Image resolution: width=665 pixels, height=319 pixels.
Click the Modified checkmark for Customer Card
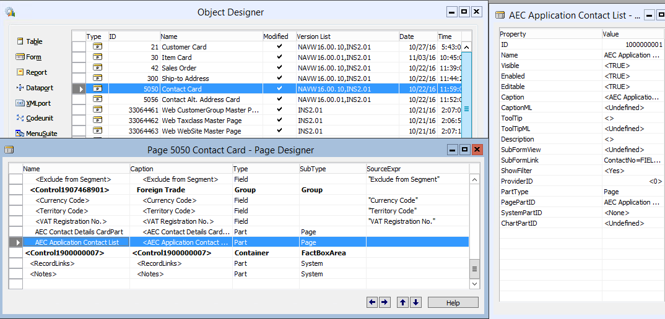click(279, 46)
